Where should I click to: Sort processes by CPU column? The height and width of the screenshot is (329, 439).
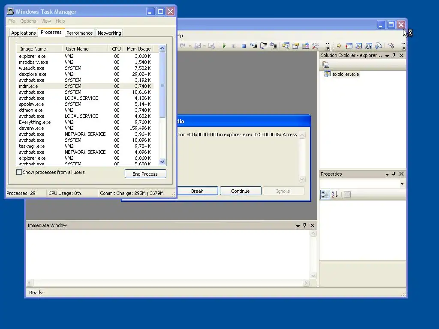click(x=116, y=49)
